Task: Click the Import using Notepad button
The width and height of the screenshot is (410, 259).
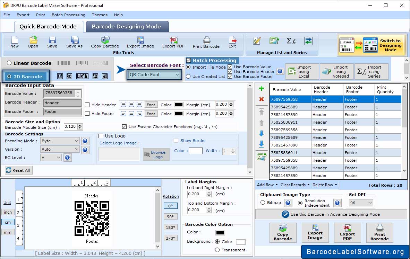Action: [x=337, y=72]
